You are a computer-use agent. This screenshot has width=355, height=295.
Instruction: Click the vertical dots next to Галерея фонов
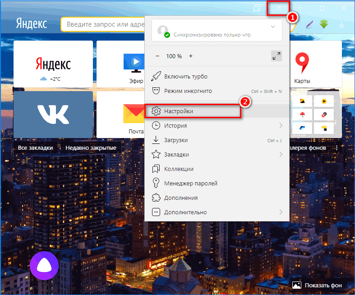(337, 148)
